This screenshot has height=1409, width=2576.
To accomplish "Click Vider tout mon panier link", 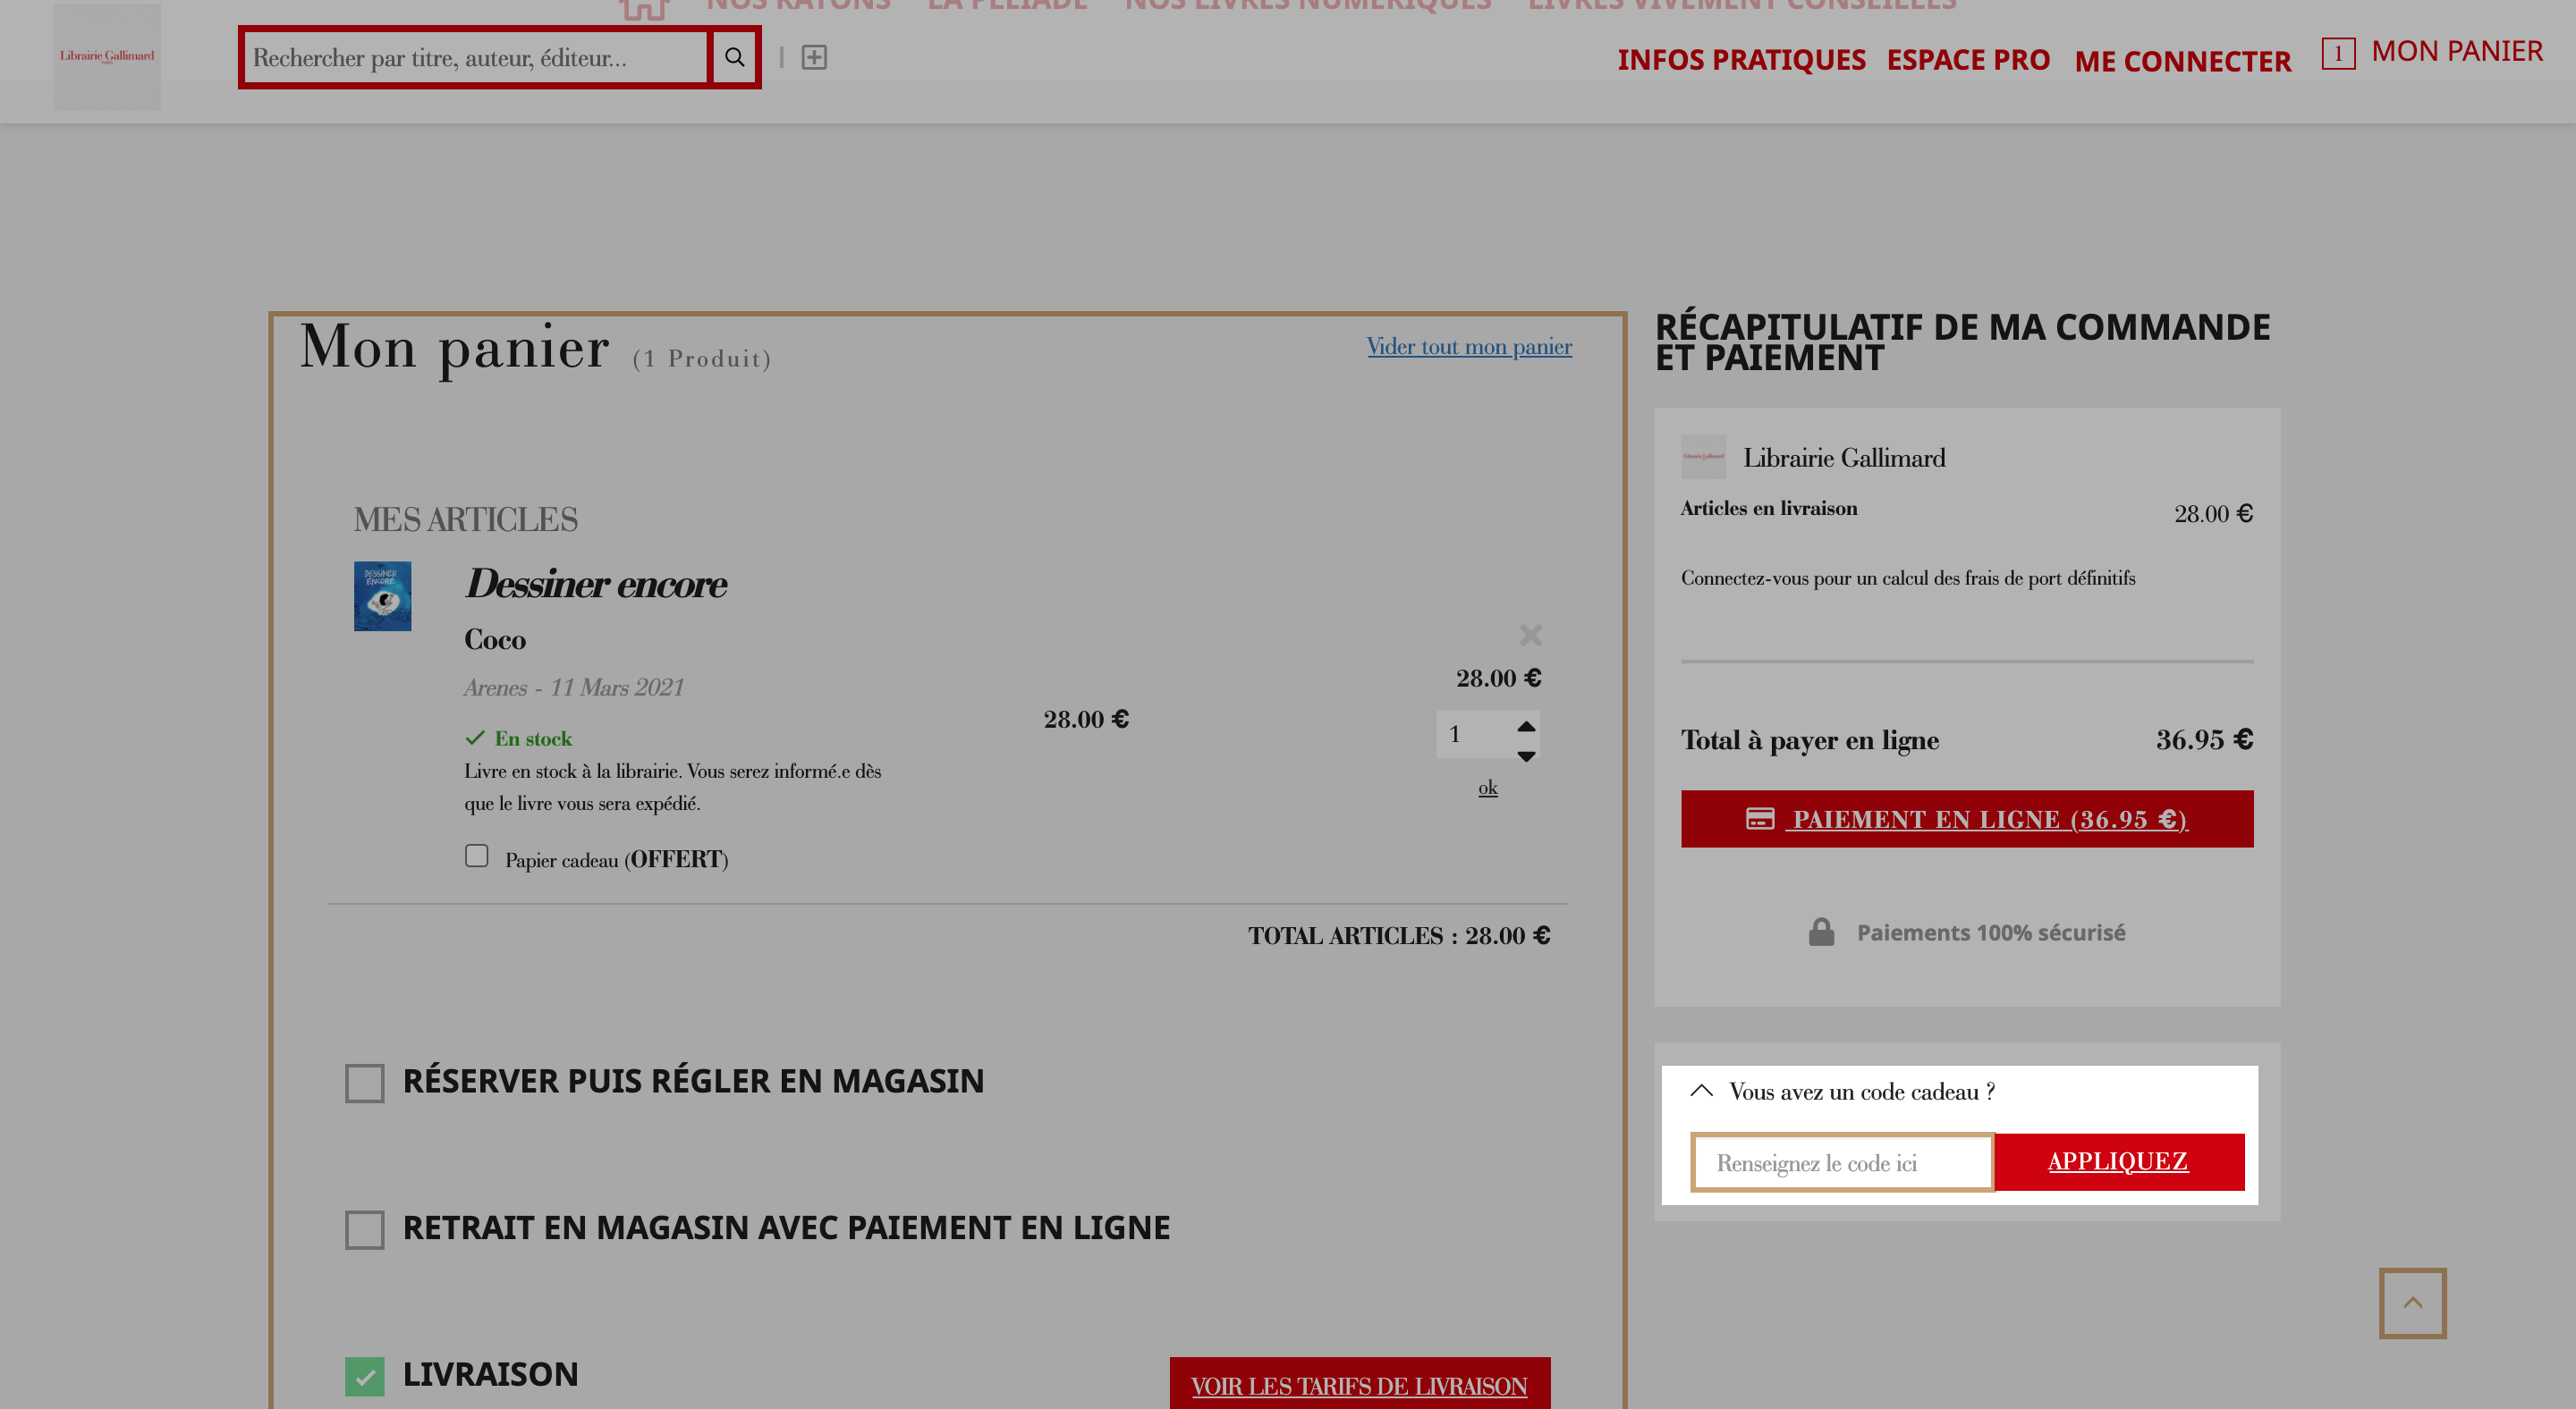I will coord(1469,346).
